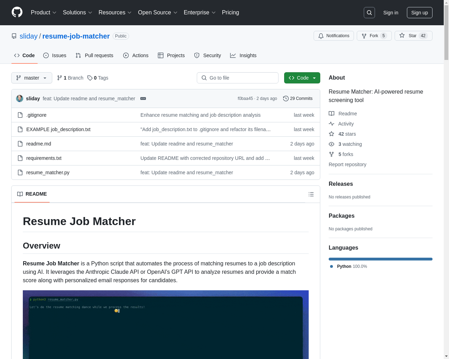The width and height of the screenshot is (449, 359).
Task: Expand commit message ellipsis button
Action: (143, 99)
